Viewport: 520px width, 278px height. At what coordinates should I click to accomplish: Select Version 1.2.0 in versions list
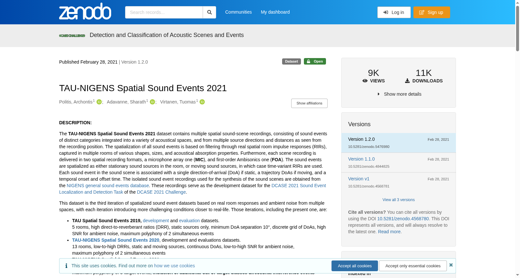pyautogui.click(x=361, y=139)
